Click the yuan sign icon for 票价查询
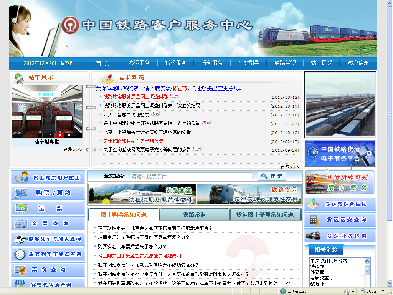This screenshot has width=393, height=295. [20, 270]
